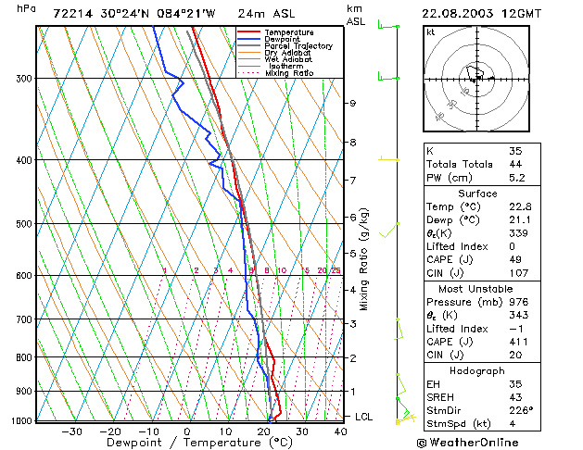The height and width of the screenshot is (450, 583).
Task: Click the 'LCL' marker label
Action: click(363, 417)
